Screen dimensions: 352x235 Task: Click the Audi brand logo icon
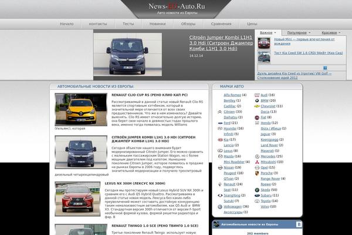click(x=257, y=95)
